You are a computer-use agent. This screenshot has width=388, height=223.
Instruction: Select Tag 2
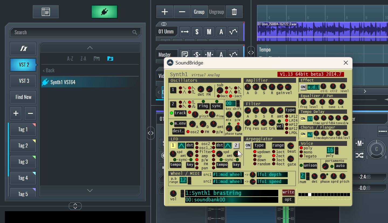click(x=23, y=146)
